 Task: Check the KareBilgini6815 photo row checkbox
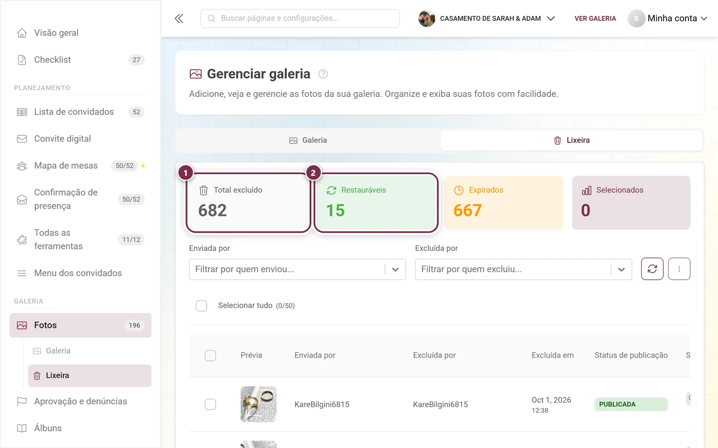coord(210,404)
